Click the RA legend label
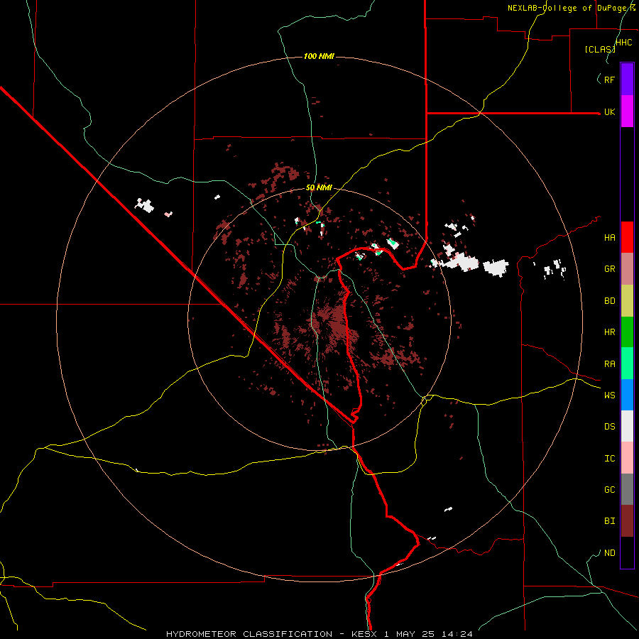 coord(609,364)
